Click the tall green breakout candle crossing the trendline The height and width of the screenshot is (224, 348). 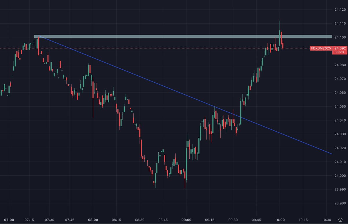[241, 112]
